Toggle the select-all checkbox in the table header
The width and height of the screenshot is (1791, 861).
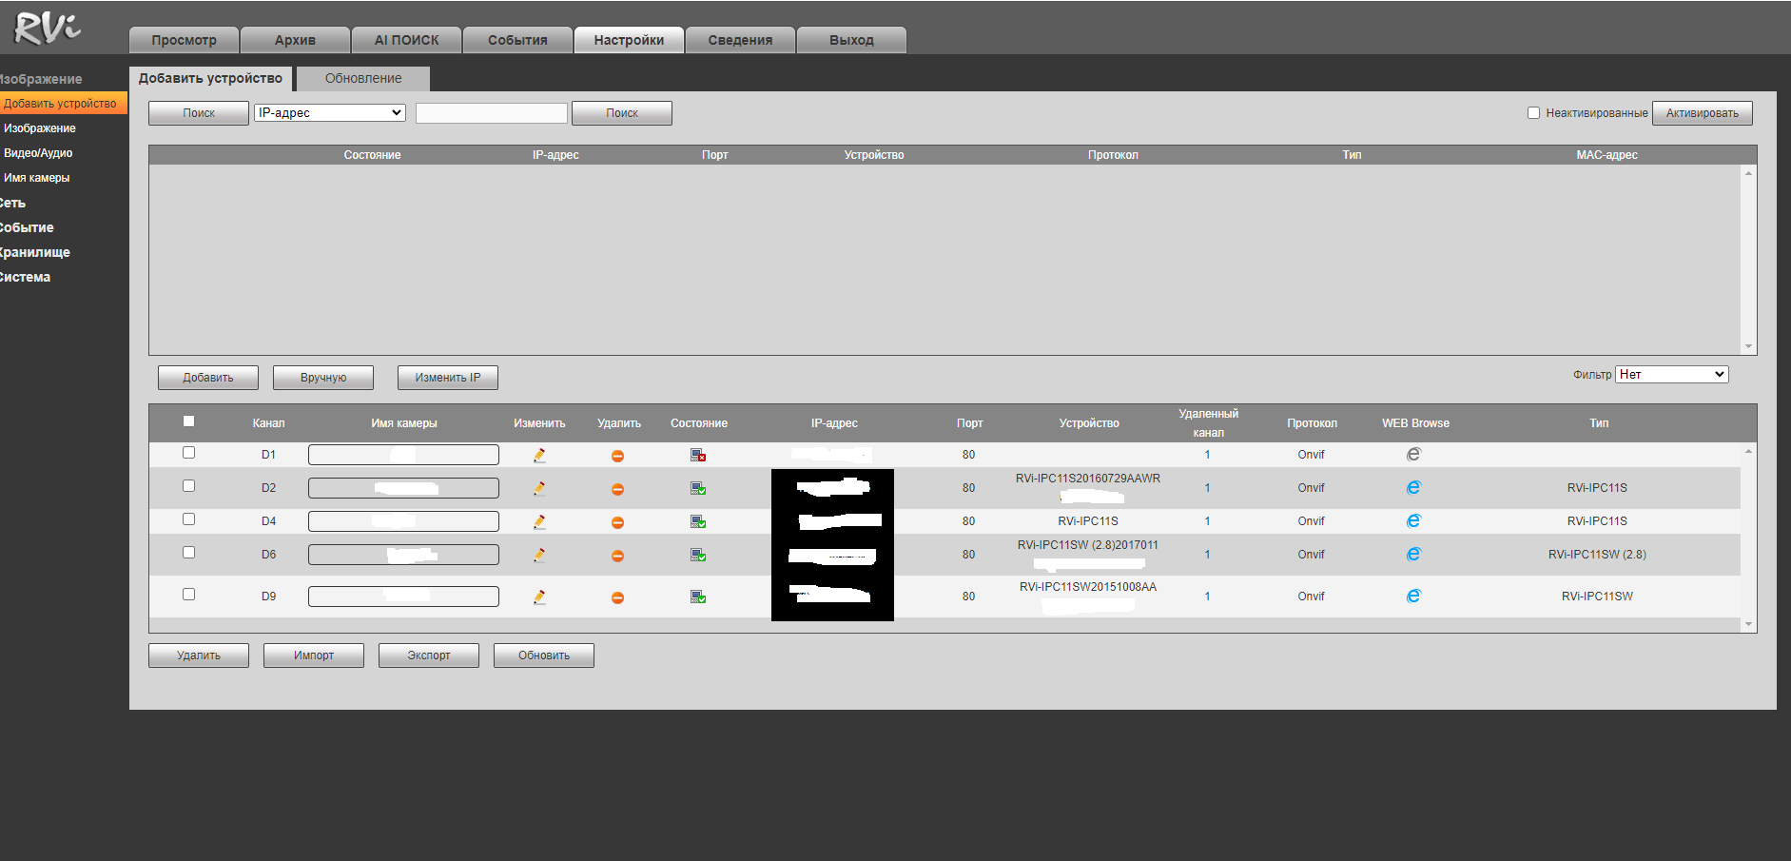[188, 421]
